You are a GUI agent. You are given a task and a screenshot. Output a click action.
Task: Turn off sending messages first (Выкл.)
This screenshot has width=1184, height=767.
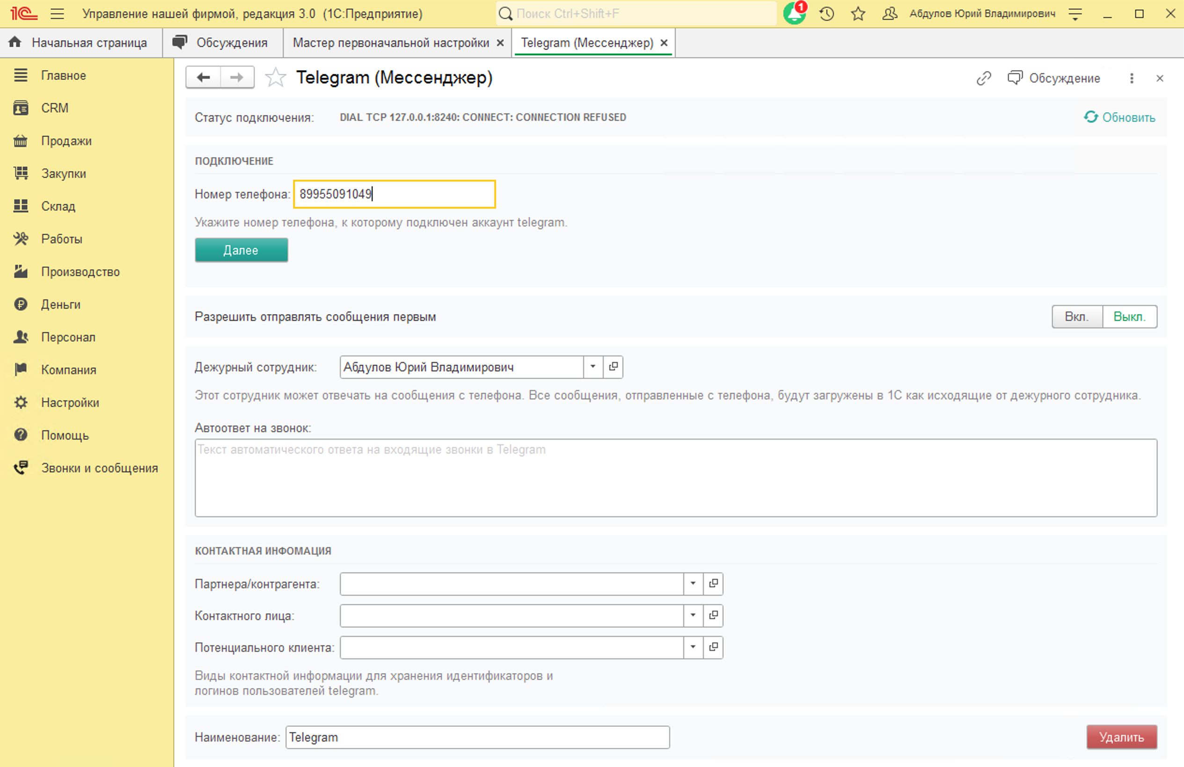[1130, 317]
